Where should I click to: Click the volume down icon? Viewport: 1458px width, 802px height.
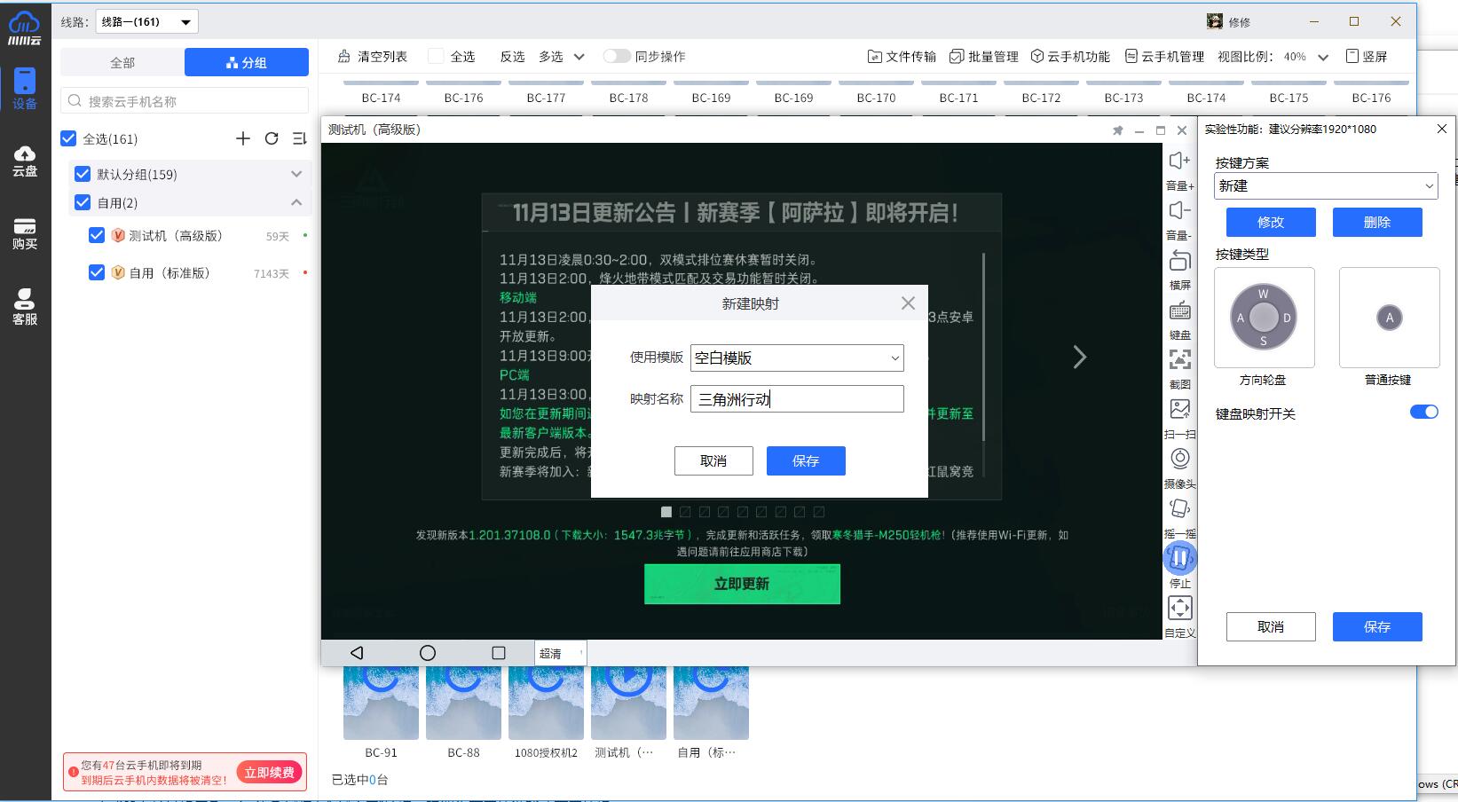(x=1179, y=211)
